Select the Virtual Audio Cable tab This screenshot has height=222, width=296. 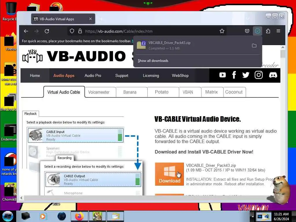(64, 92)
